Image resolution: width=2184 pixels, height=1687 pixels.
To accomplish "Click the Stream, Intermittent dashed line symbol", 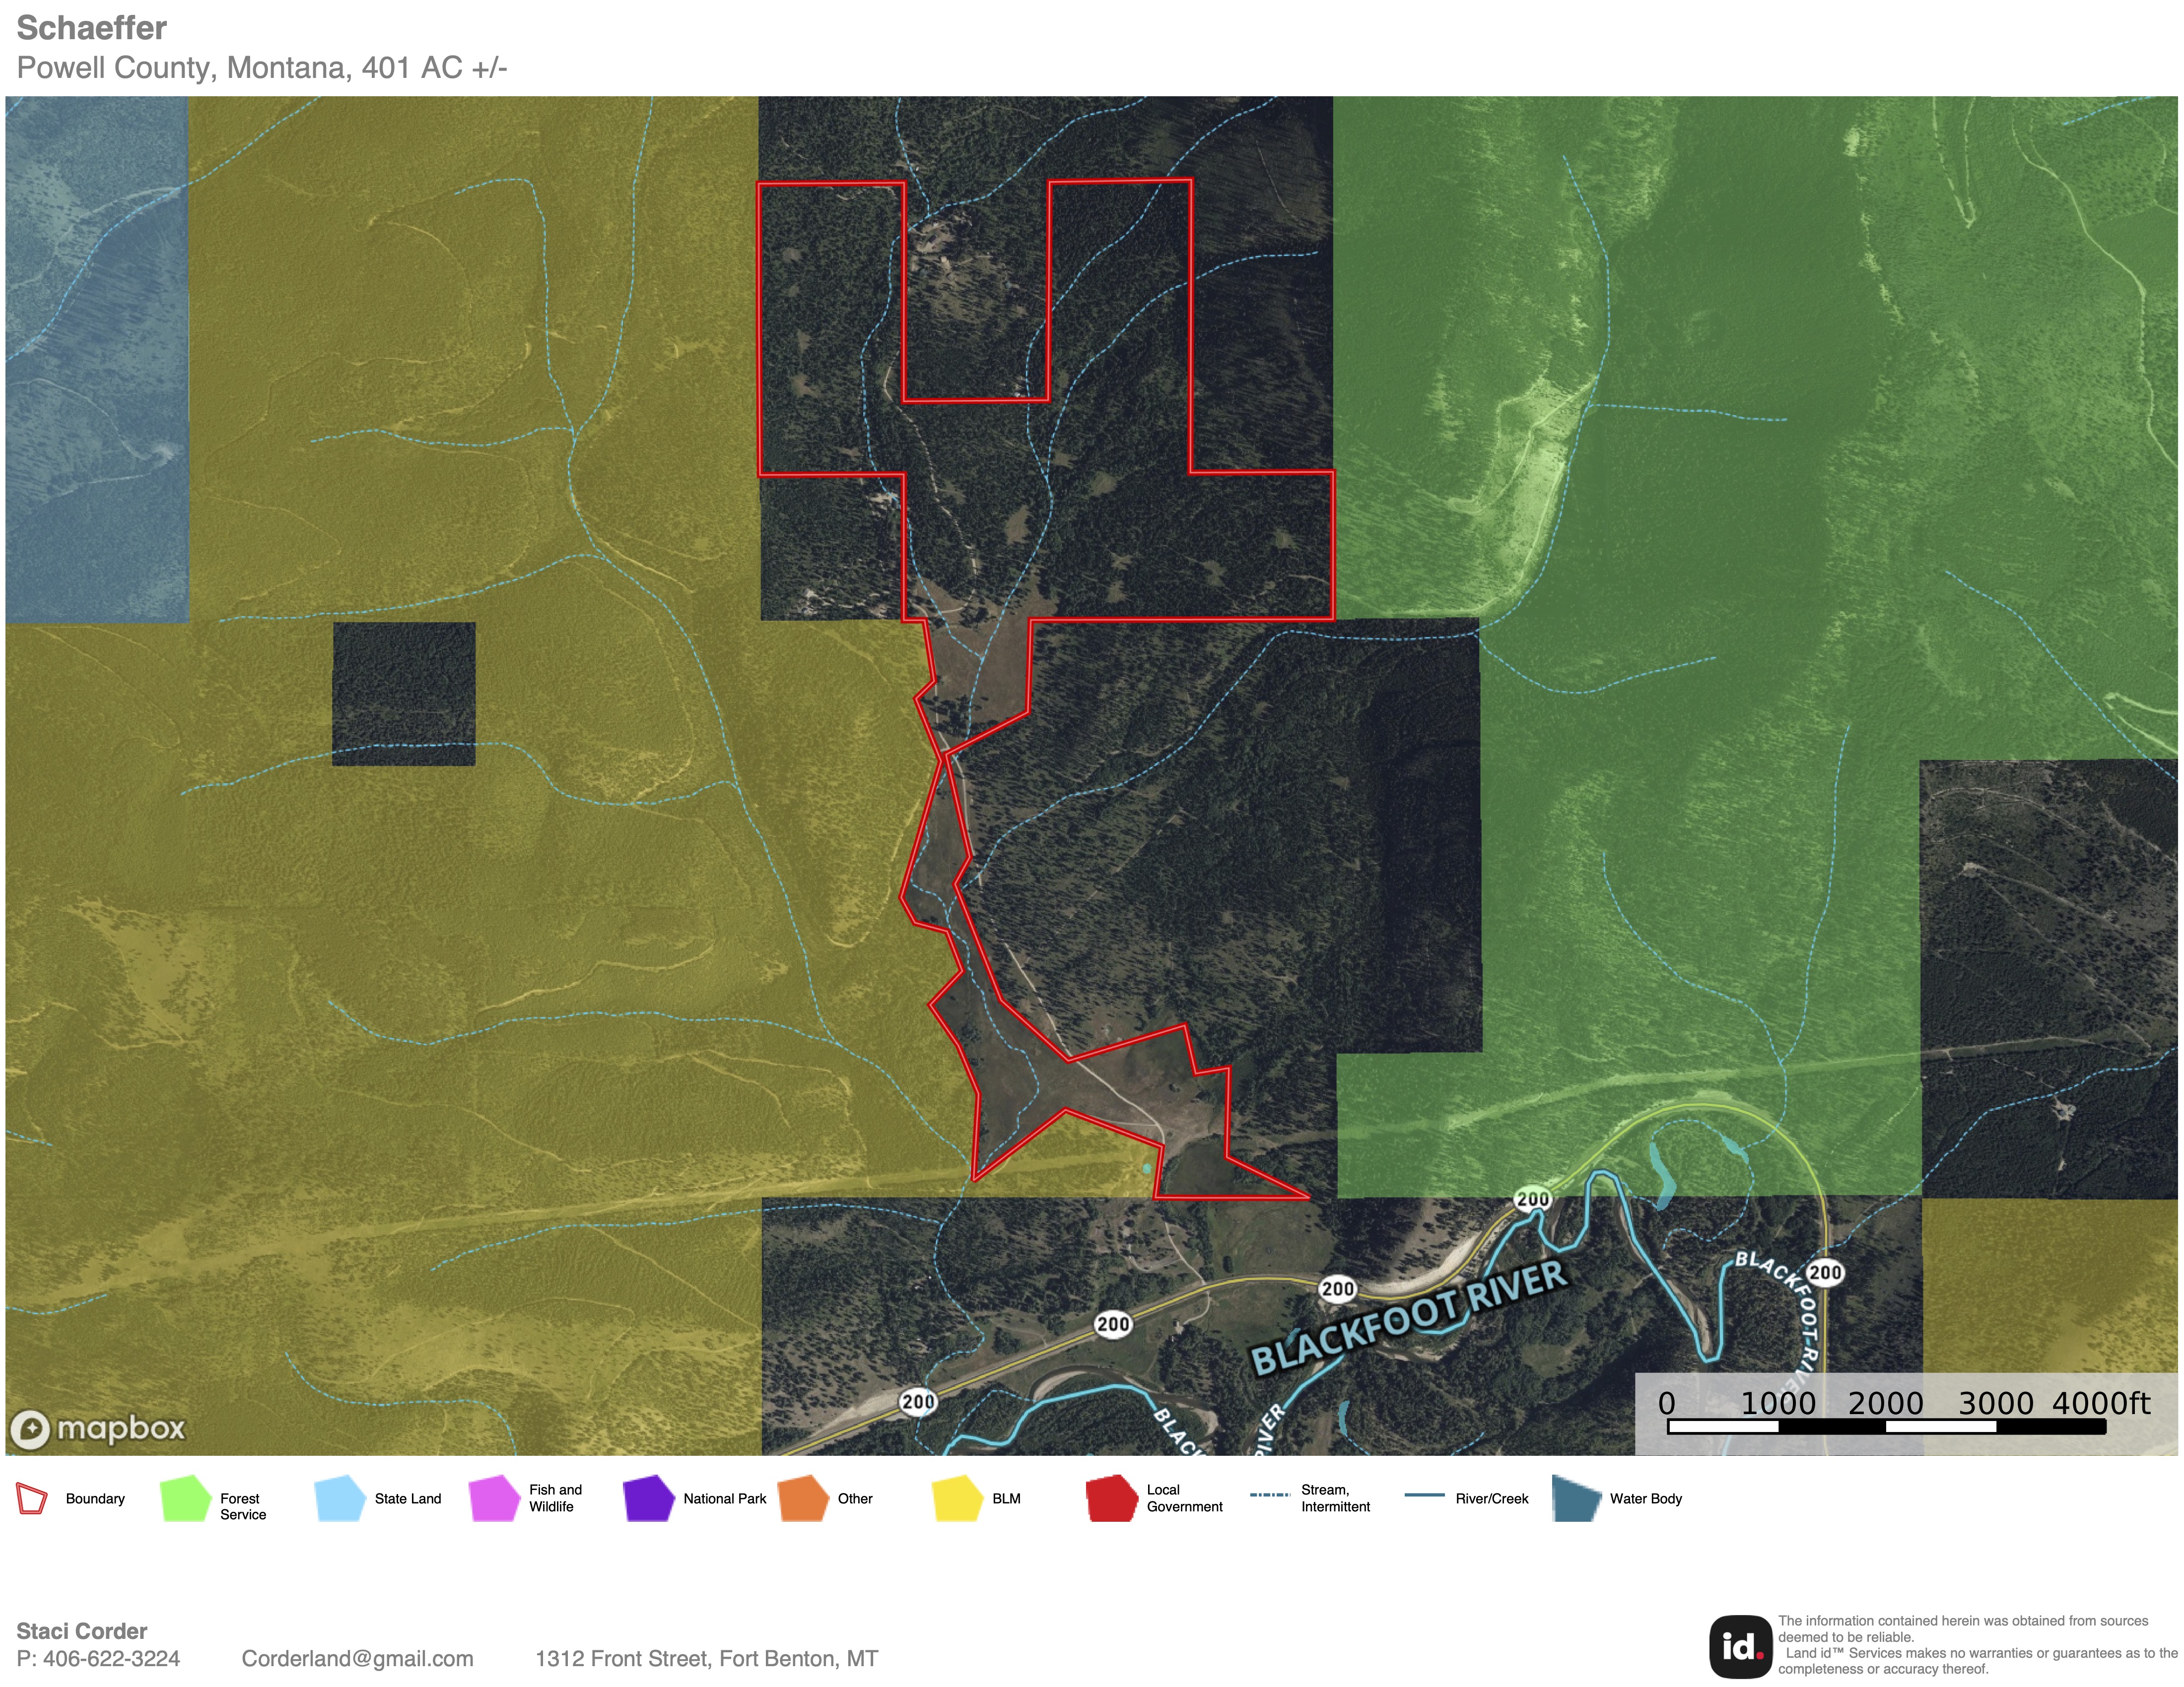I will click(x=1270, y=1495).
